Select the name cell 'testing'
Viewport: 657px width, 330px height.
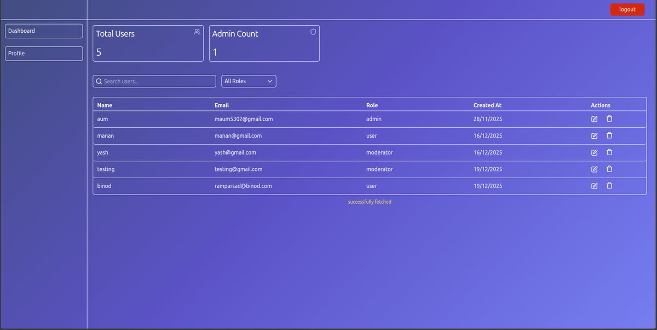tap(106, 169)
